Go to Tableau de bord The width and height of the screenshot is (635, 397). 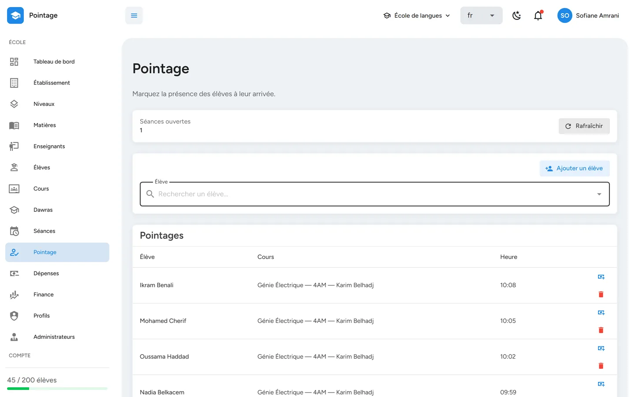point(57,62)
